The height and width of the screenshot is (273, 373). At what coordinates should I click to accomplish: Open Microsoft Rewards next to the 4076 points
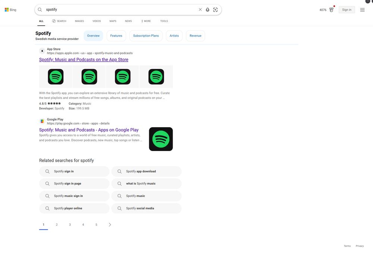click(331, 10)
